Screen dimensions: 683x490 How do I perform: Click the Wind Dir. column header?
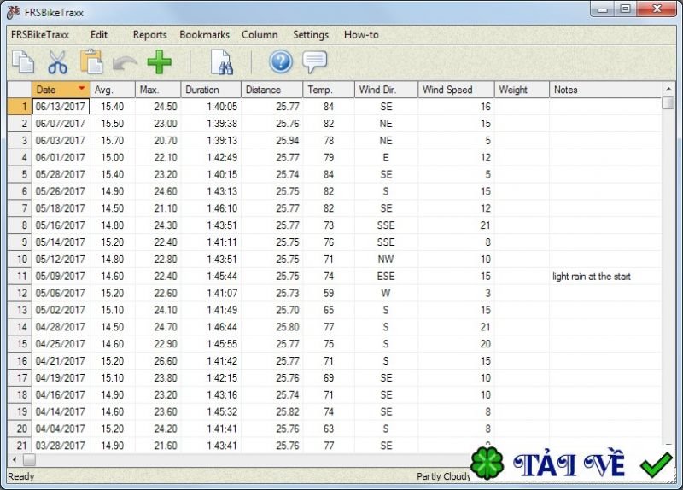(x=387, y=90)
